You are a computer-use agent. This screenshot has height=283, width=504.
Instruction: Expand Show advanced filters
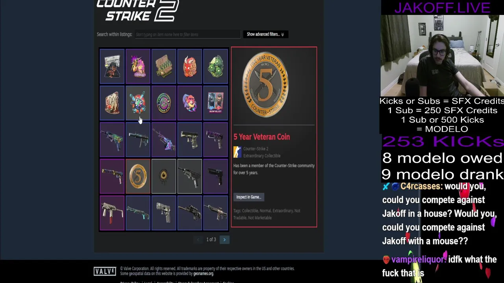265,34
